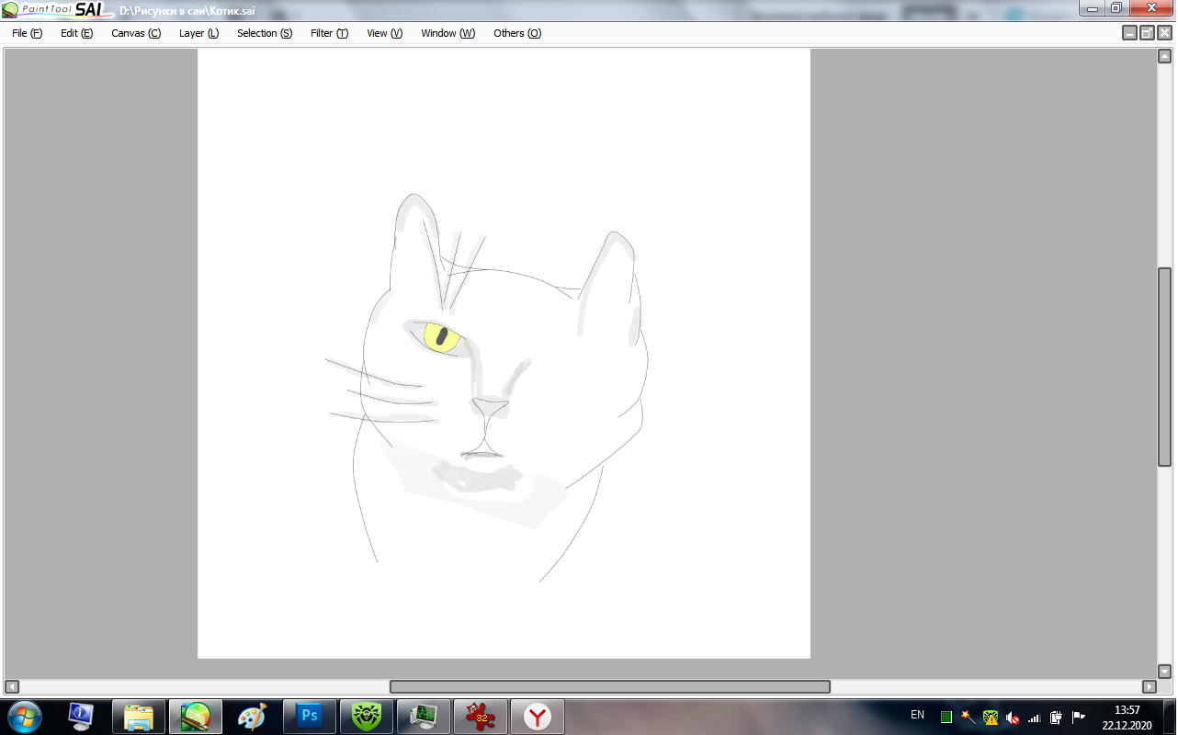The width and height of the screenshot is (1178, 735).
Task: Click the Windows Start orb
Action: [x=24, y=717]
